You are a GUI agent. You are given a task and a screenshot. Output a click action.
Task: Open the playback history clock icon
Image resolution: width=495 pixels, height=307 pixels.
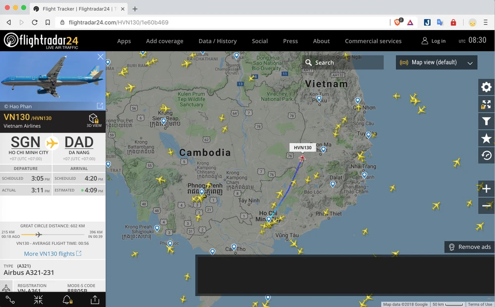click(x=486, y=155)
